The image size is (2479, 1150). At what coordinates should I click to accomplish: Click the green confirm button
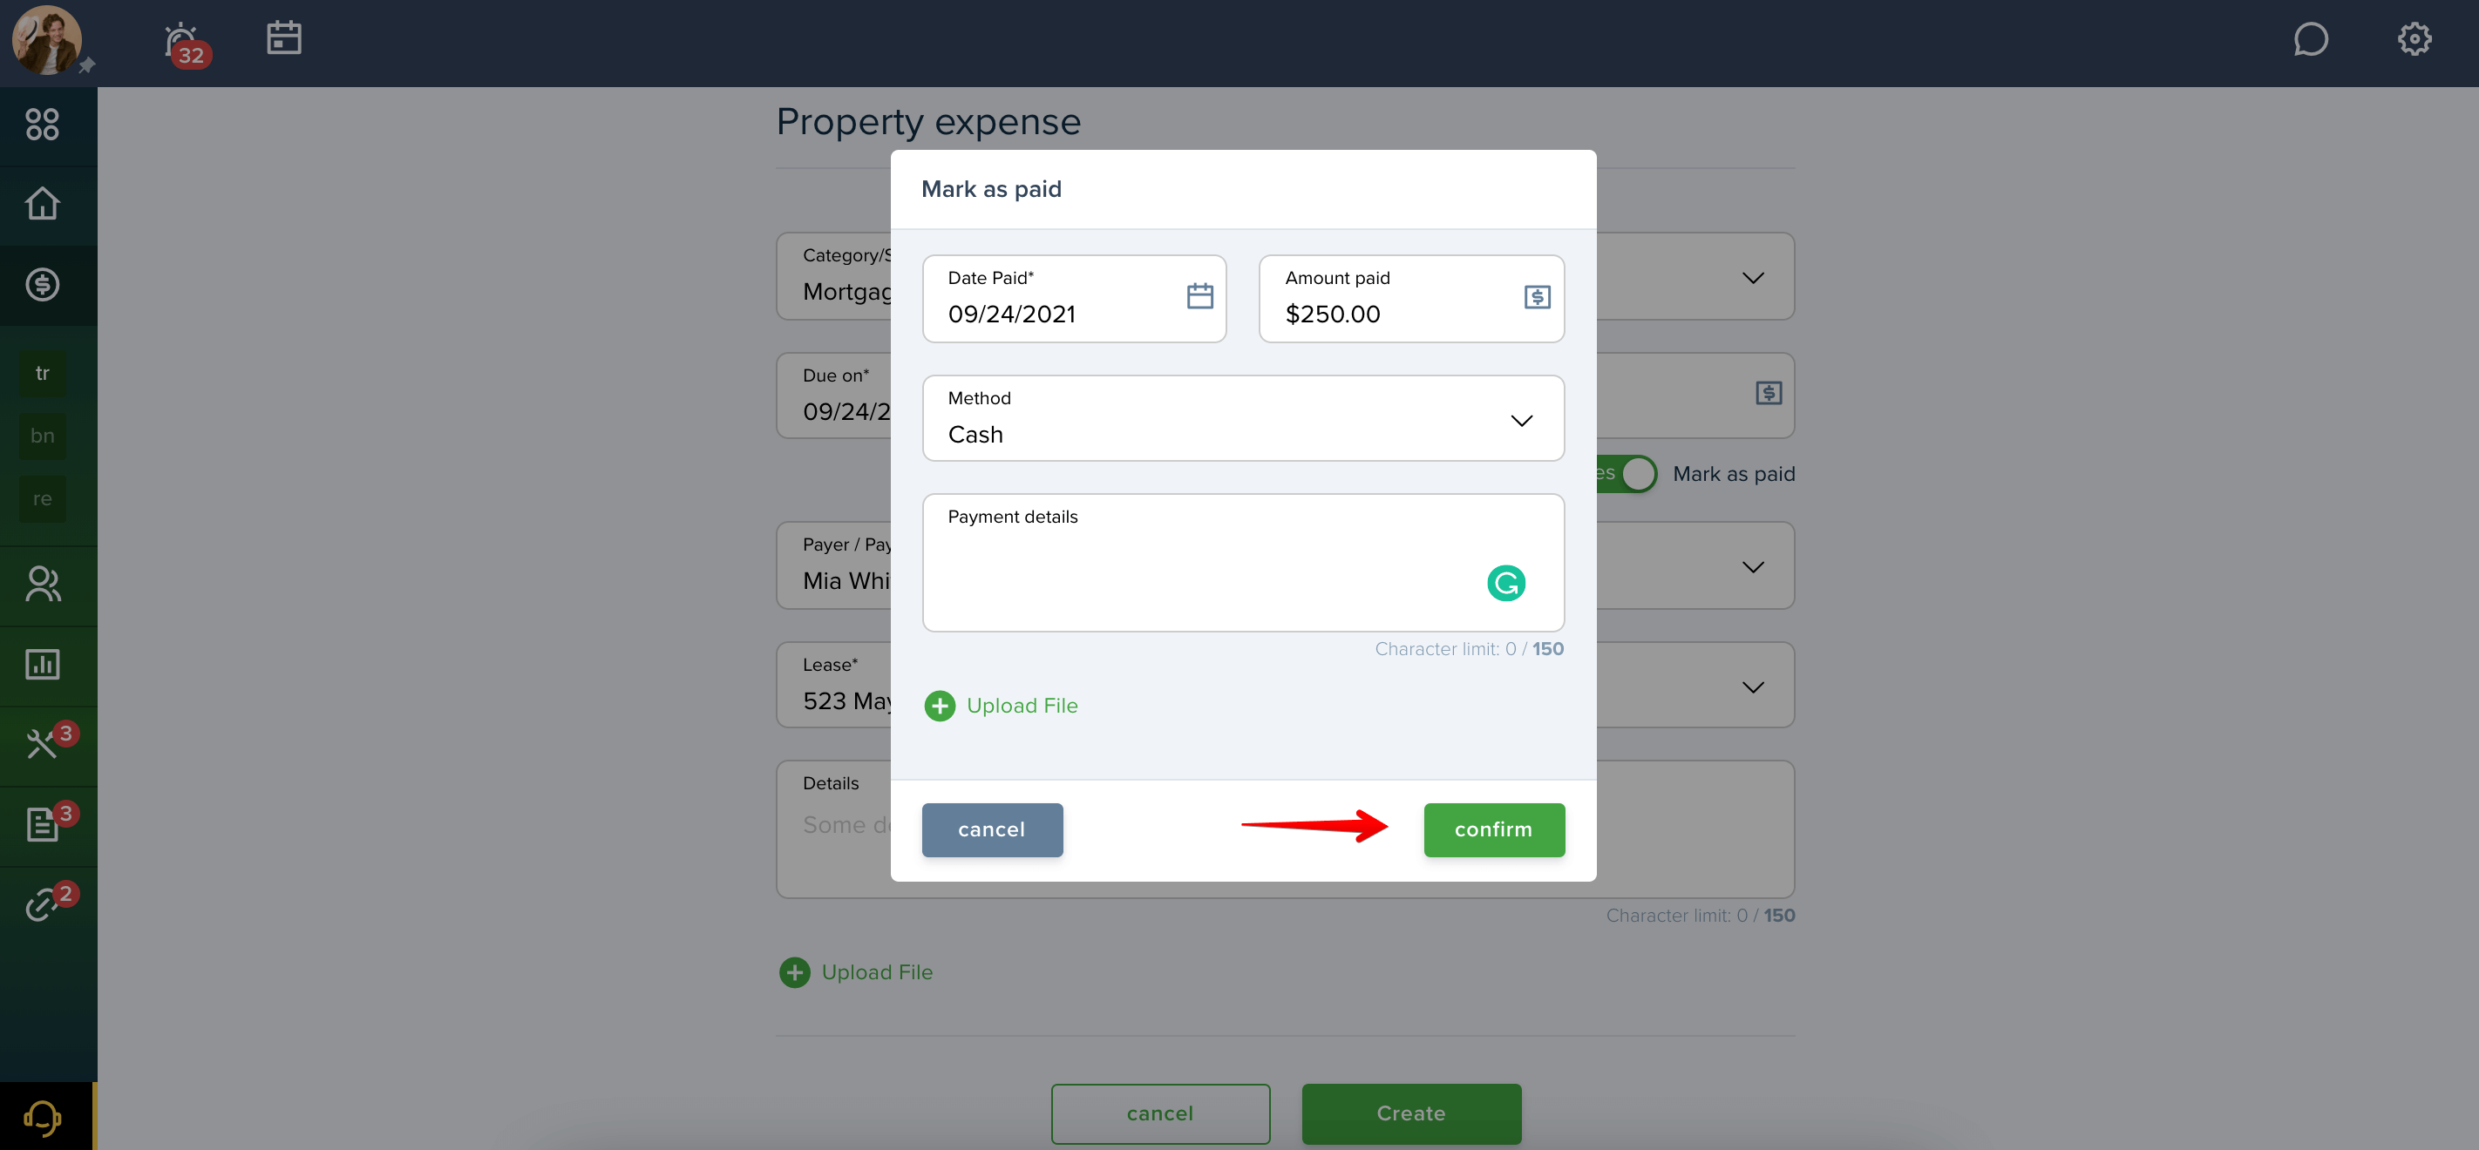pyautogui.click(x=1493, y=829)
